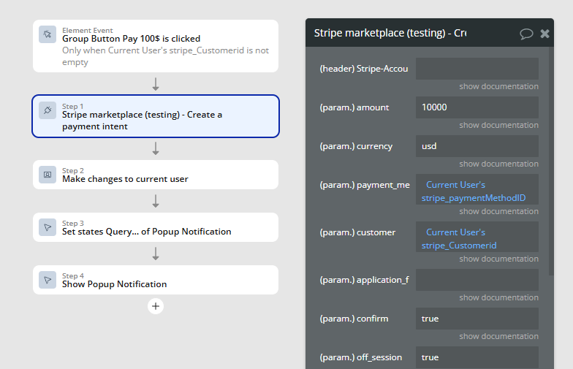Open the comment bubble in the property panel
Screen dimensions: 573x369
tap(526, 34)
